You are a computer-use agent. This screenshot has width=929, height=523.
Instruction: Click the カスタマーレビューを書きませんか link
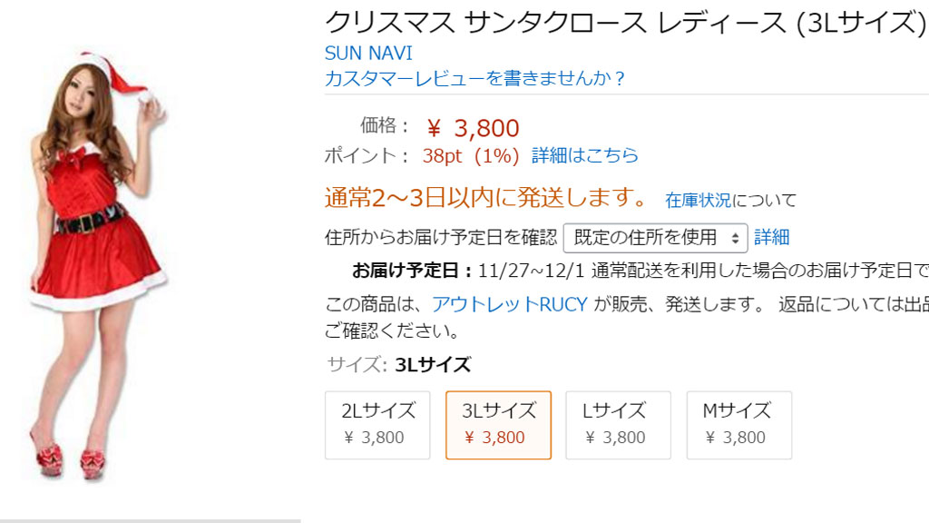point(474,78)
